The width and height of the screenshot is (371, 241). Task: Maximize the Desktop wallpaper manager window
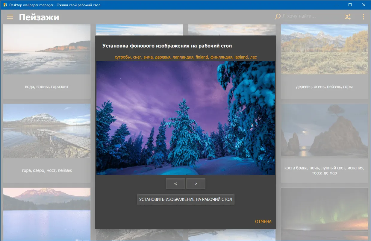pos(350,5)
